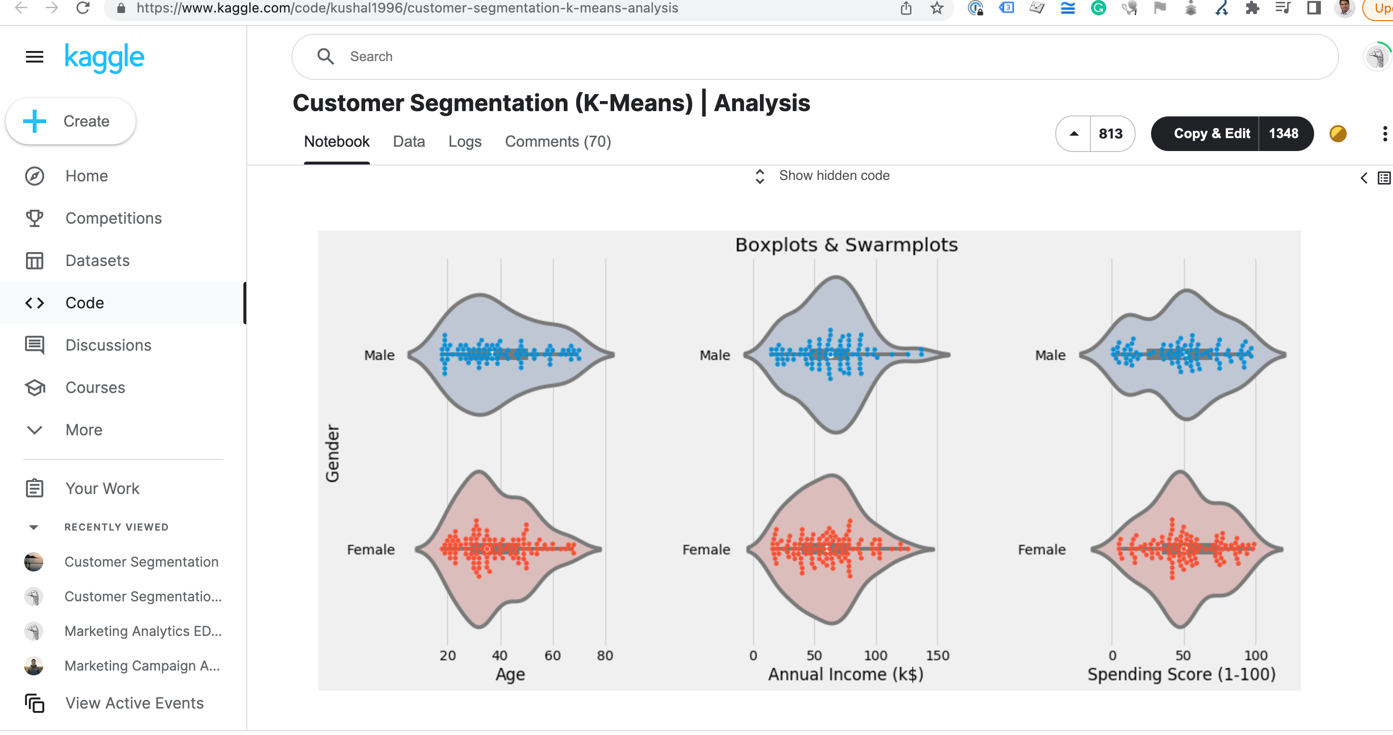This screenshot has width=1393, height=735.
Task: Open Your Work from the sidebar
Action: 102,488
